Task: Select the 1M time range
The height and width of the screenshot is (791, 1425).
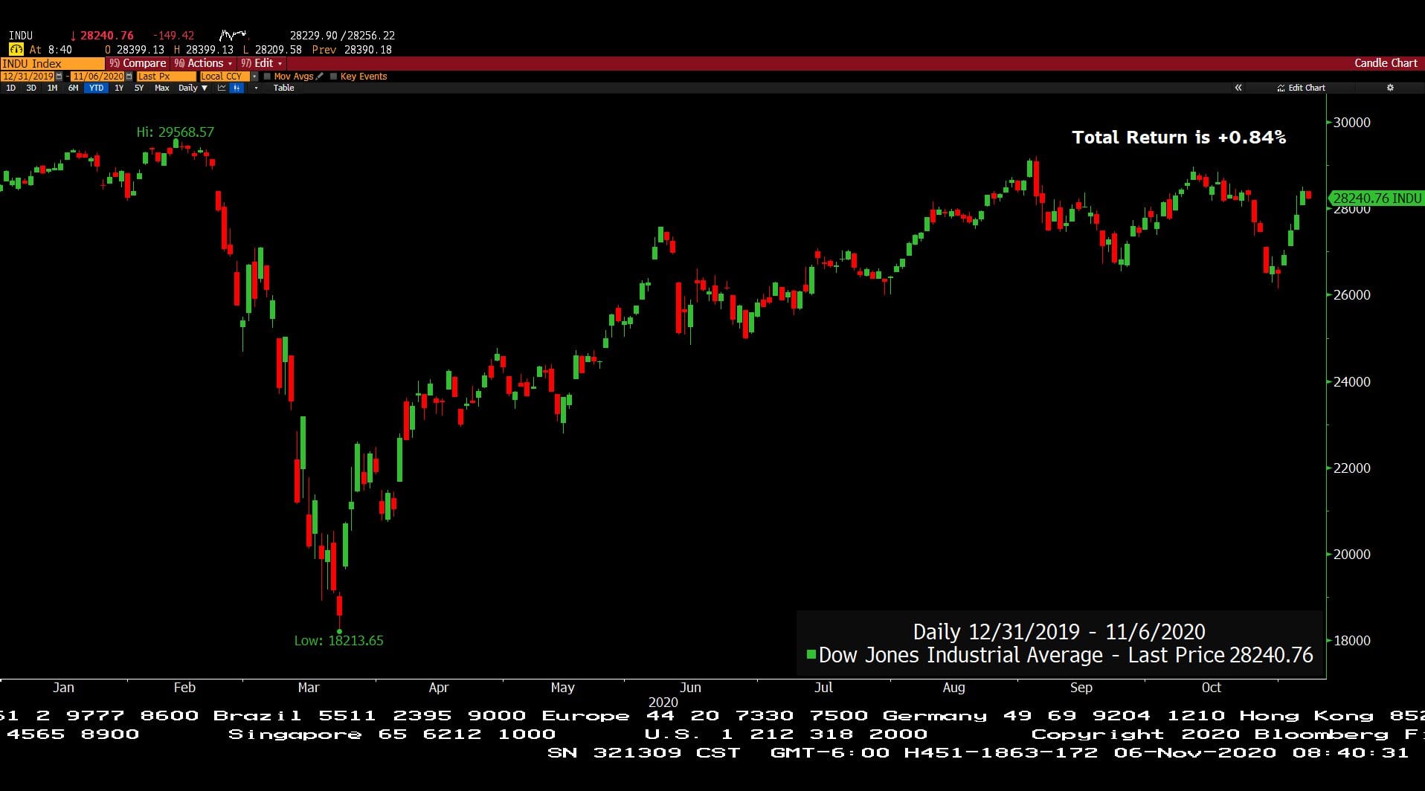Action: [x=52, y=88]
